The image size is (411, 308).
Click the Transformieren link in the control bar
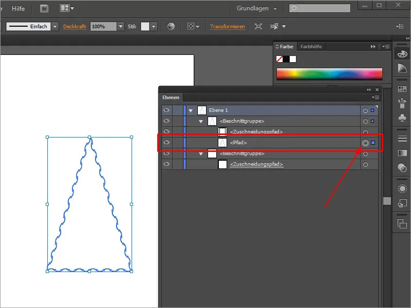[227, 26]
